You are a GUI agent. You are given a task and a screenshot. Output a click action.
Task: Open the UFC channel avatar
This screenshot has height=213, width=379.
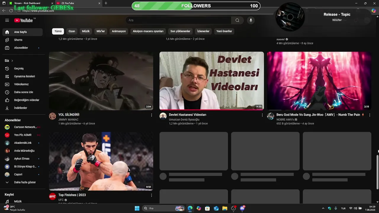click(52, 196)
